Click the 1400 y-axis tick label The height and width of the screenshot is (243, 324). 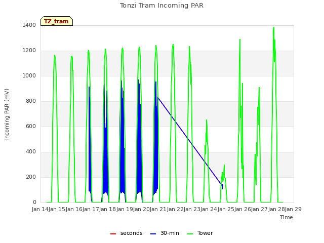click(x=29, y=25)
